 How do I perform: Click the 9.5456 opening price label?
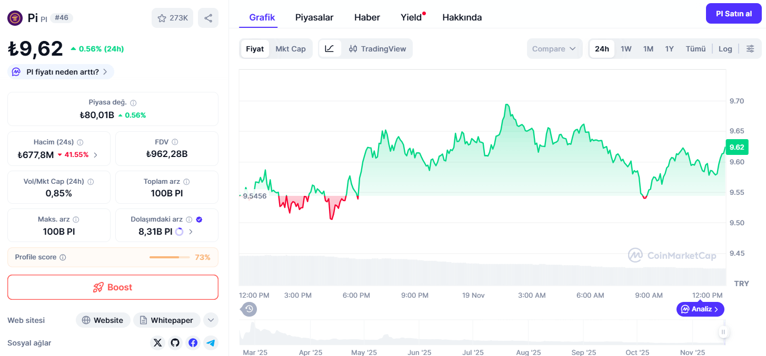[x=254, y=196]
